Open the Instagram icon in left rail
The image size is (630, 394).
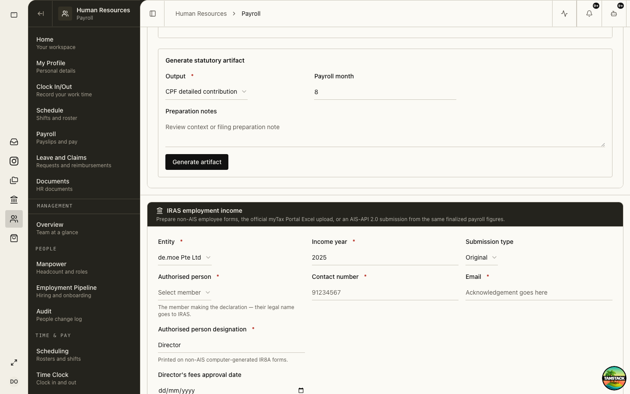pyautogui.click(x=14, y=161)
